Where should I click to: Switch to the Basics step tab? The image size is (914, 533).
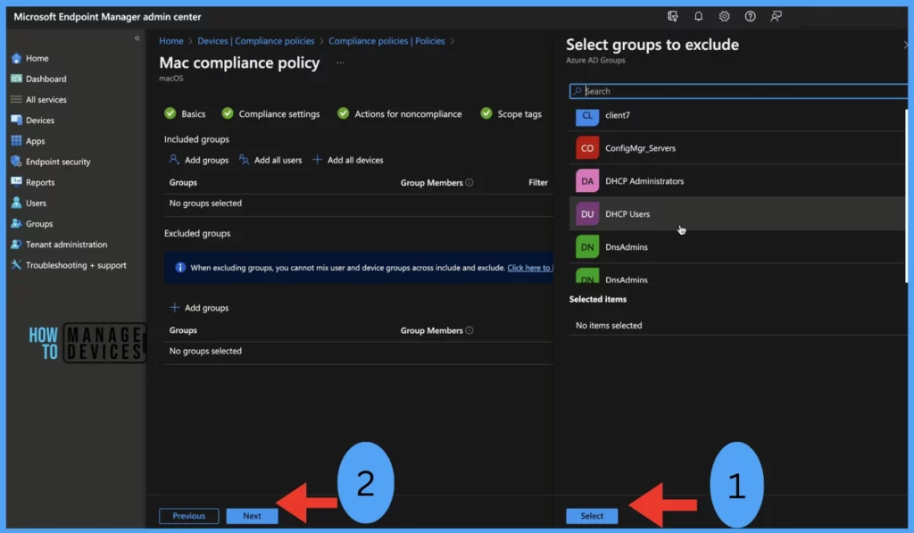point(185,113)
